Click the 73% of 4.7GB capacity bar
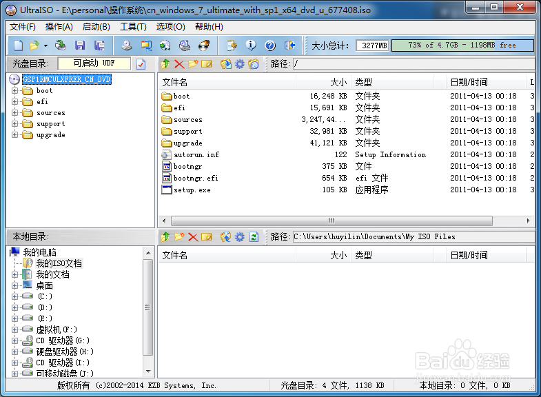541x397 pixels. click(x=462, y=45)
